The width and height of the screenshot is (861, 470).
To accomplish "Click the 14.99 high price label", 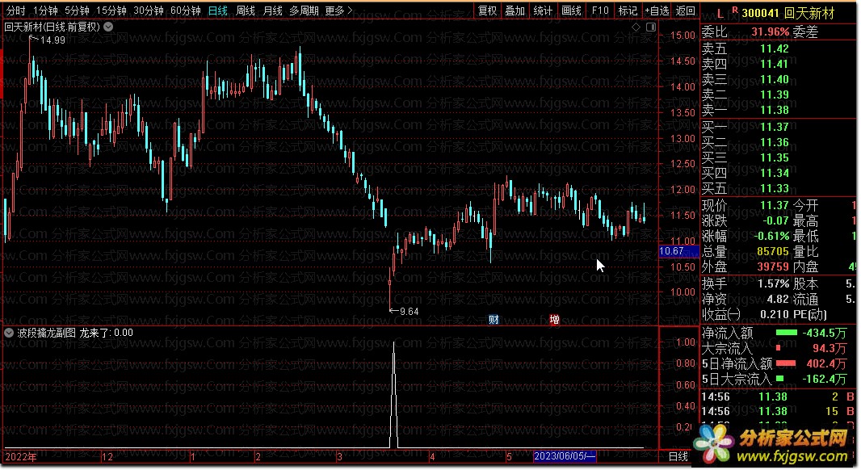I will click(52, 40).
